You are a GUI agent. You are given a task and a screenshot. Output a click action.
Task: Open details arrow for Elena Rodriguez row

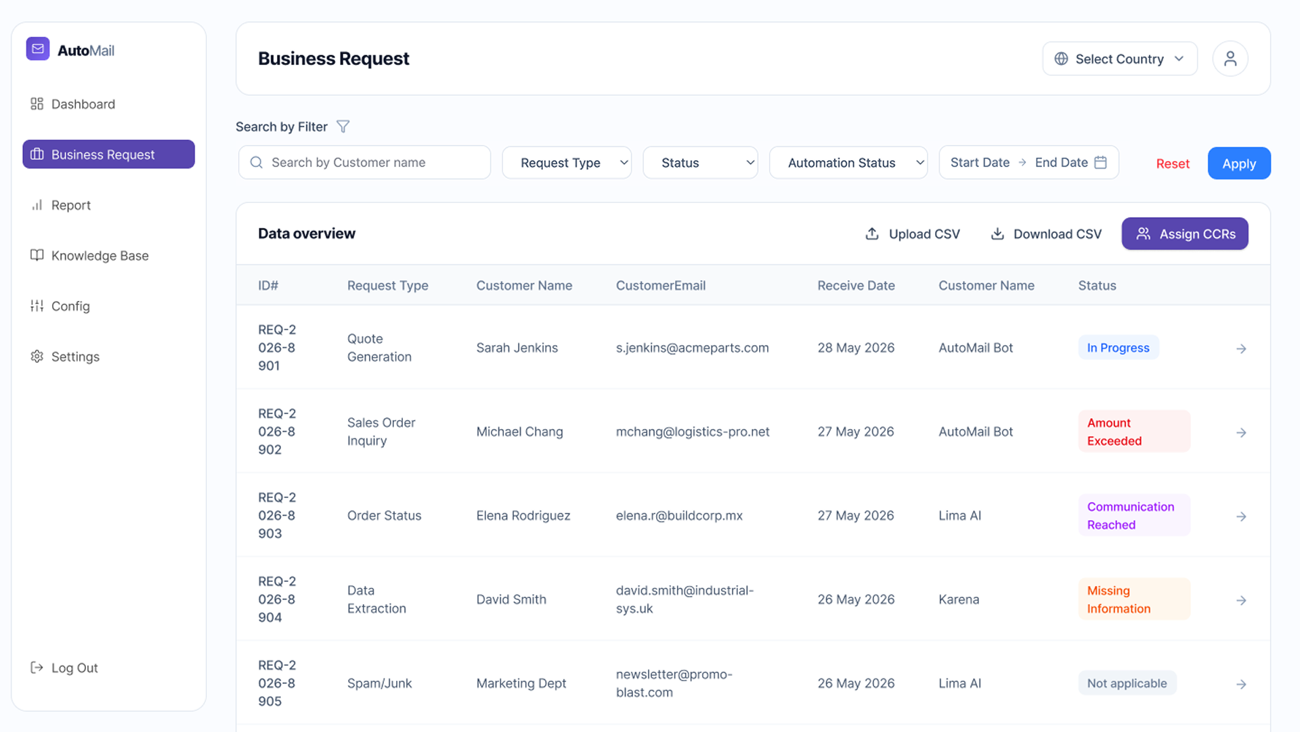point(1241,516)
